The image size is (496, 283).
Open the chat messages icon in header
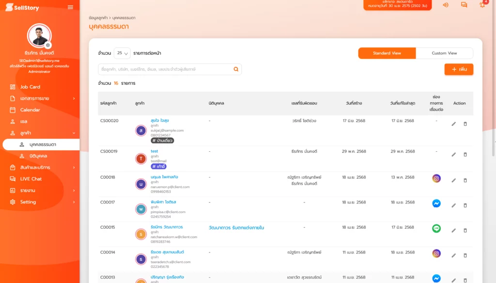(x=464, y=5)
